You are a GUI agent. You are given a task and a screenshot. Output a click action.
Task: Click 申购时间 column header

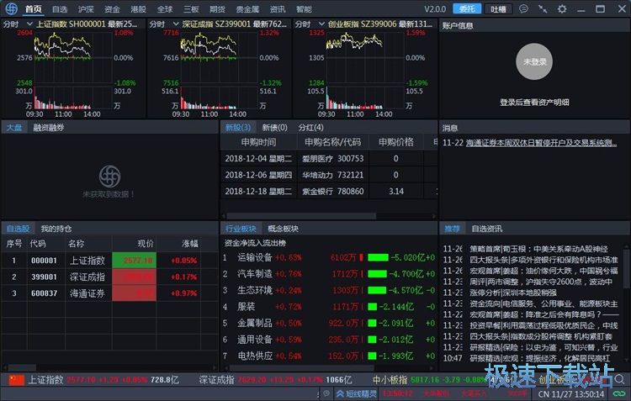[x=258, y=142]
